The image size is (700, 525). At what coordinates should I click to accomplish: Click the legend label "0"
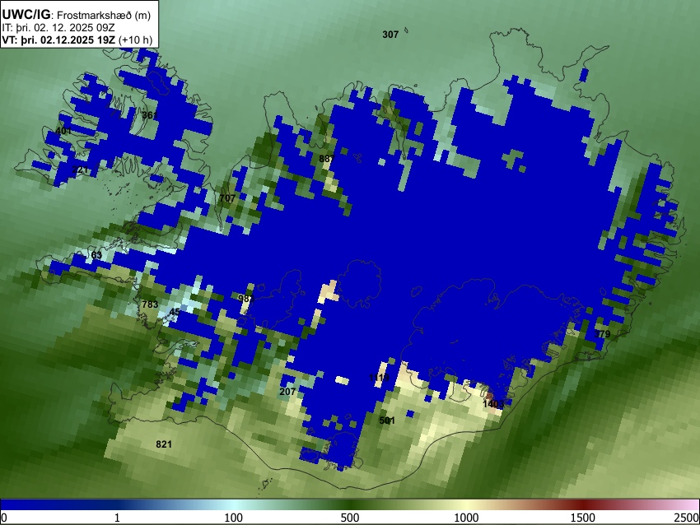pyautogui.click(x=4, y=518)
